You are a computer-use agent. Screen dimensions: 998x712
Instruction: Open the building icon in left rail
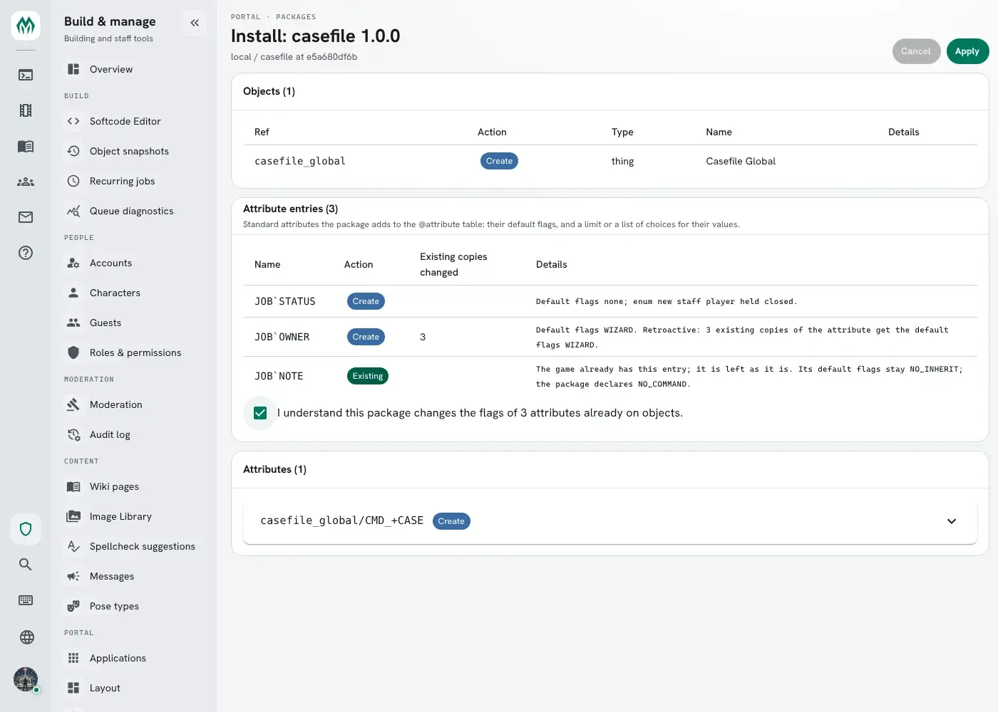pyautogui.click(x=26, y=110)
